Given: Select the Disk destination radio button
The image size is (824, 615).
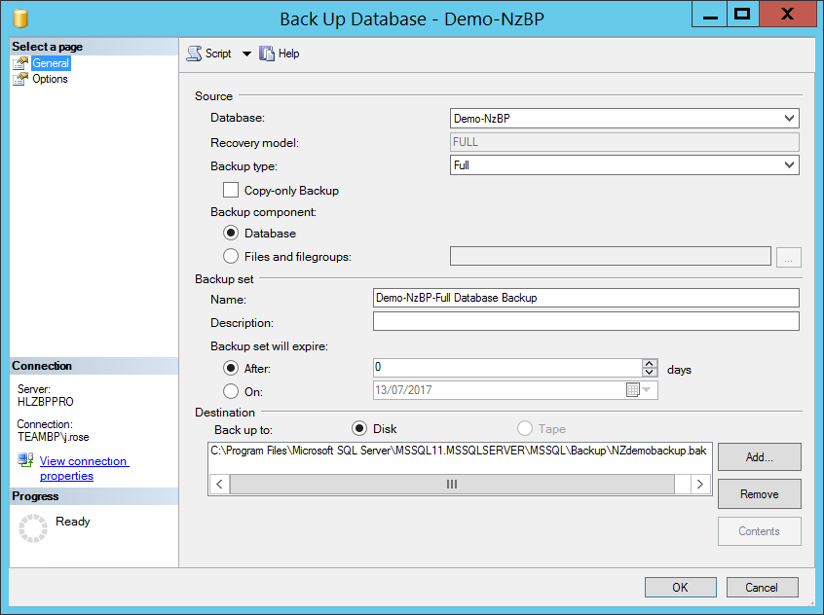Looking at the screenshot, I should pyautogui.click(x=359, y=428).
